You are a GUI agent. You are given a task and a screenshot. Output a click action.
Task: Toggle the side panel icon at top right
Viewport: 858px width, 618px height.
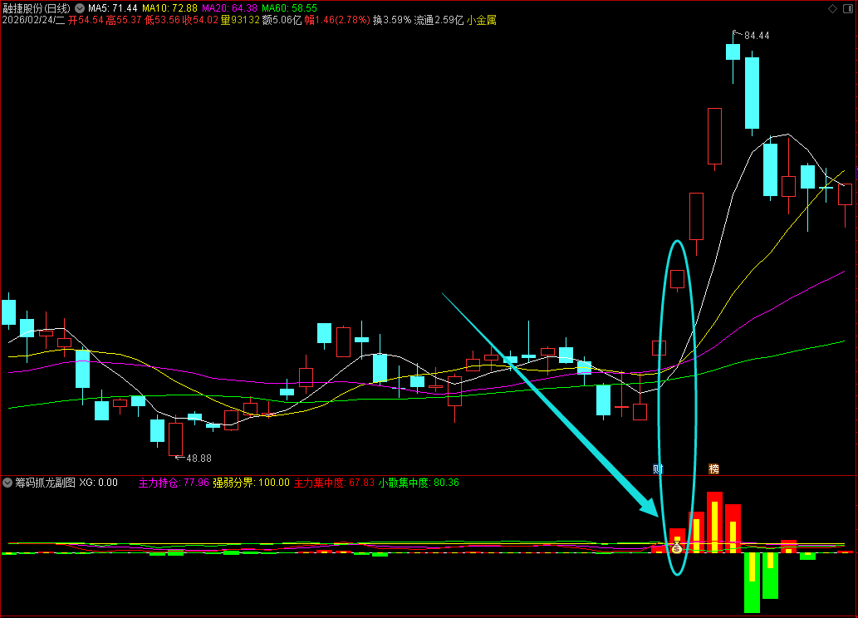coord(848,9)
